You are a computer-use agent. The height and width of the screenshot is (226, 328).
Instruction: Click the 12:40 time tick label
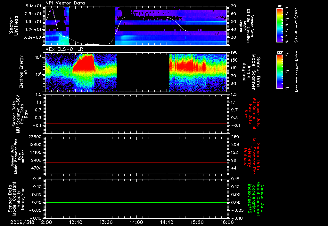click(x=76, y=222)
